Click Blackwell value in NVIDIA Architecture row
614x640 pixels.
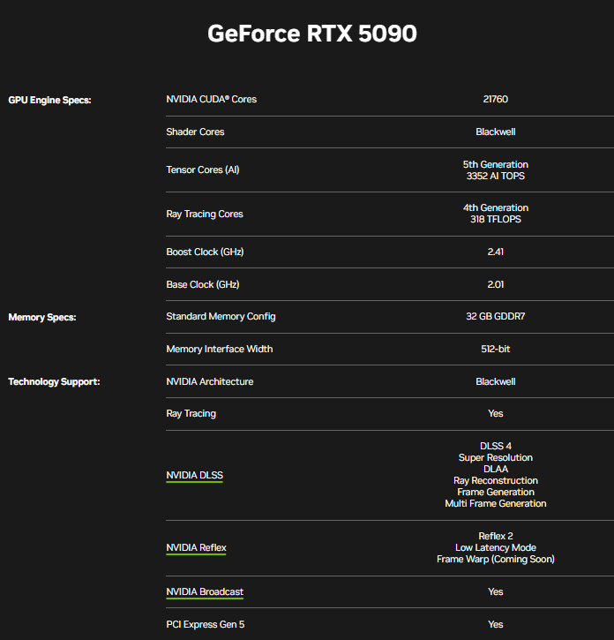click(495, 381)
